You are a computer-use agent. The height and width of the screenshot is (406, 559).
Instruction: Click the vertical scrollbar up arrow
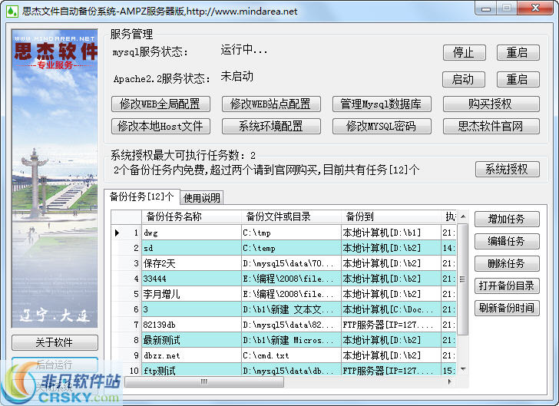[463, 216]
